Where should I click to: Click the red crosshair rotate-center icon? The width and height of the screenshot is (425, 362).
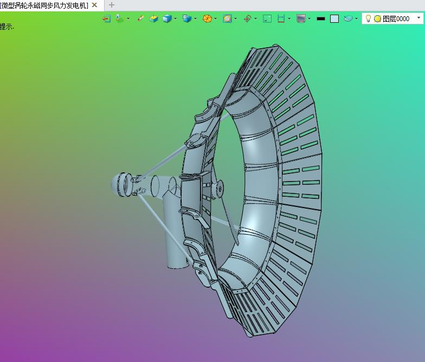(x=247, y=18)
